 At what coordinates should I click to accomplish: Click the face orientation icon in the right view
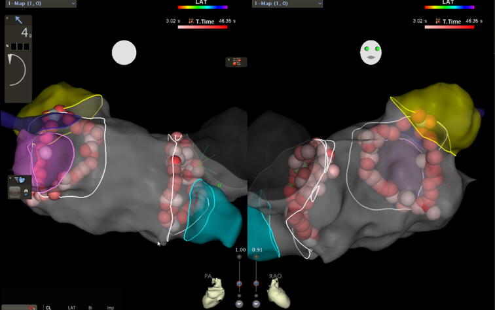pos(372,53)
